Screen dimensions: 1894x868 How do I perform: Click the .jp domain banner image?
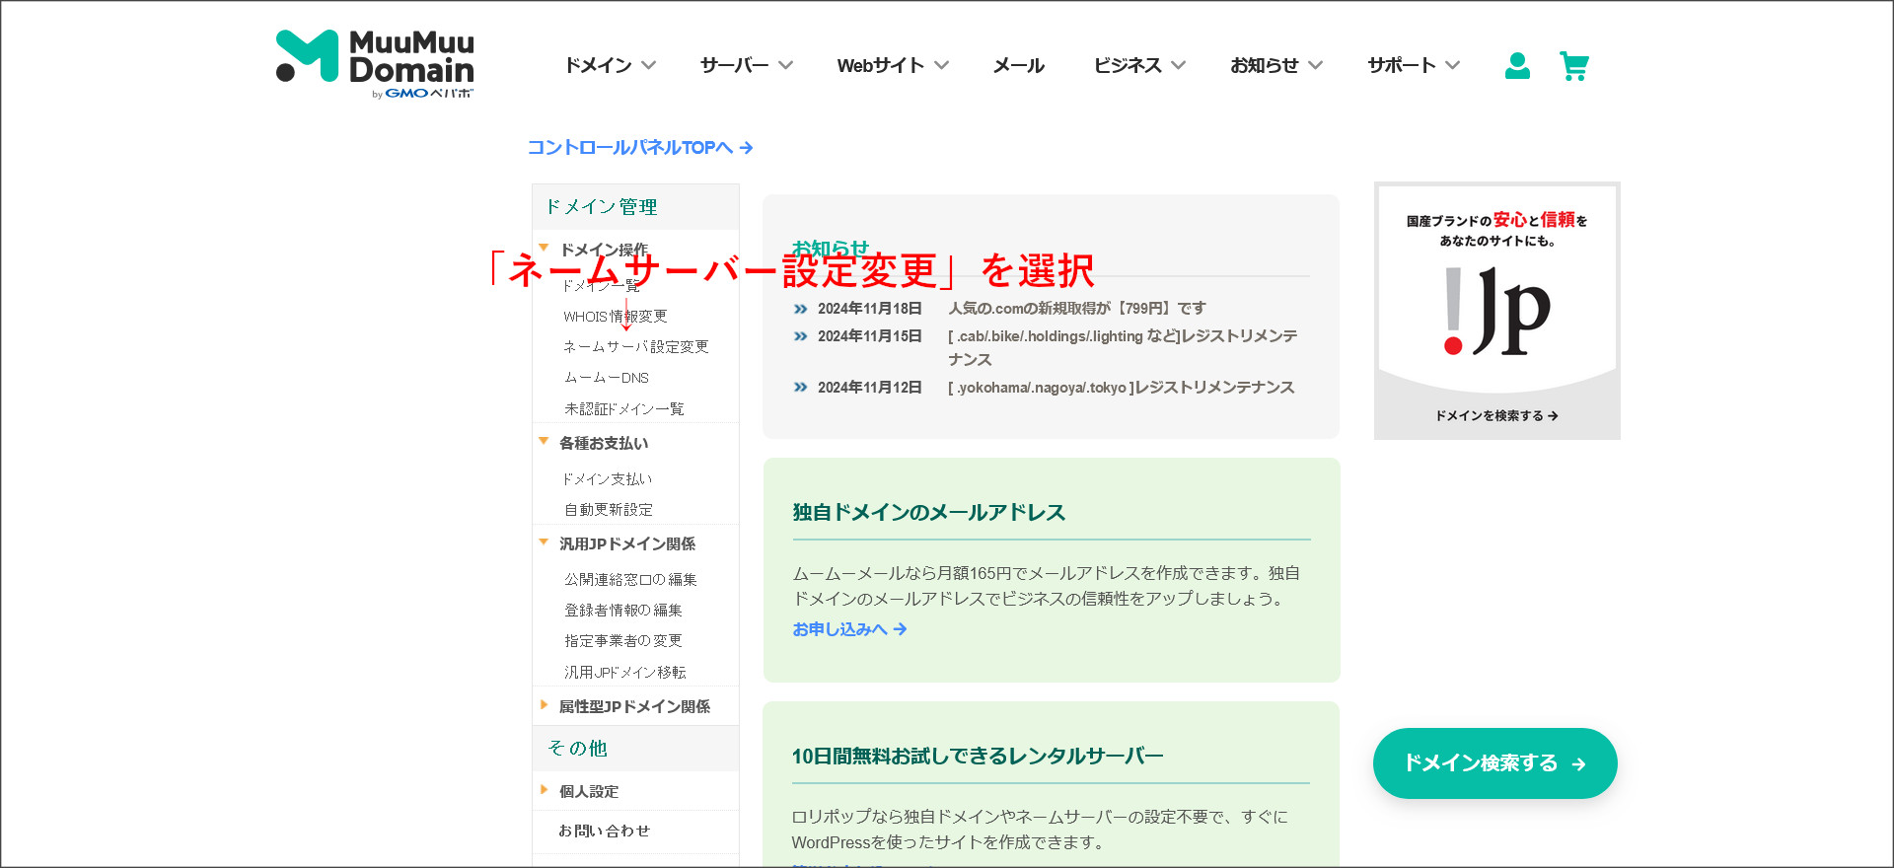click(1496, 310)
